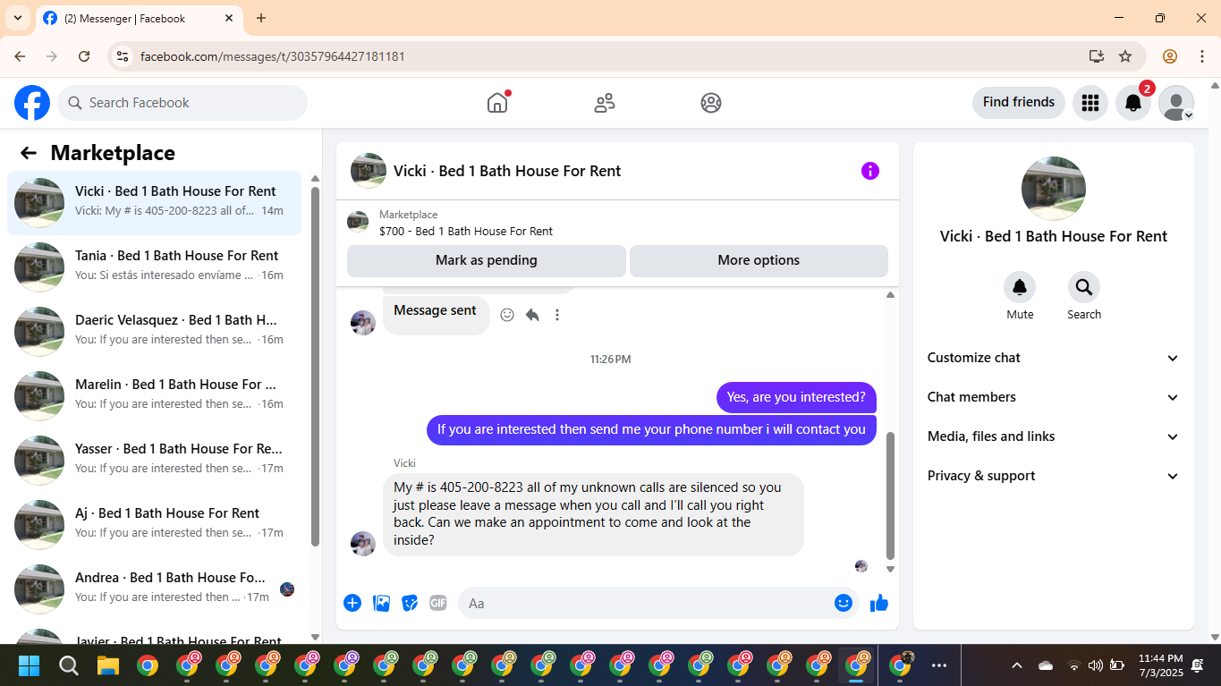Choose a GIF in composer
Viewport: 1221px width, 686px height.
[438, 603]
